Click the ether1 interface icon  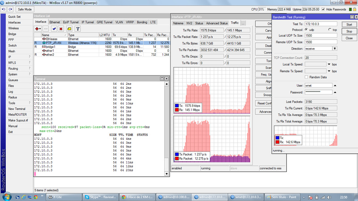43,50
